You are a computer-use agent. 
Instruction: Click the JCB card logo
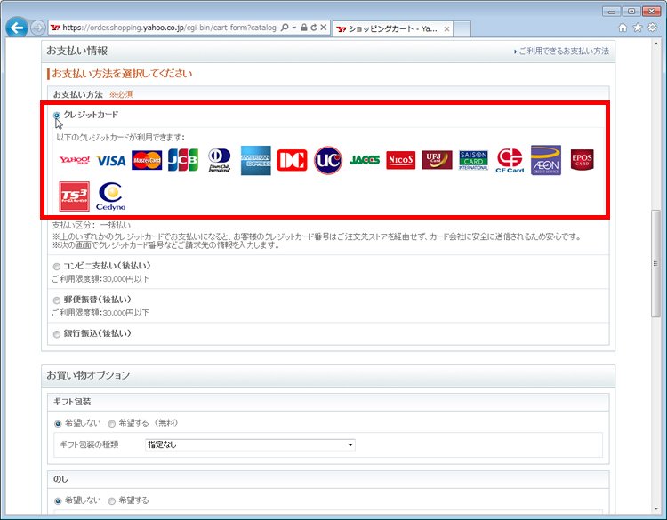tap(183, 160)
